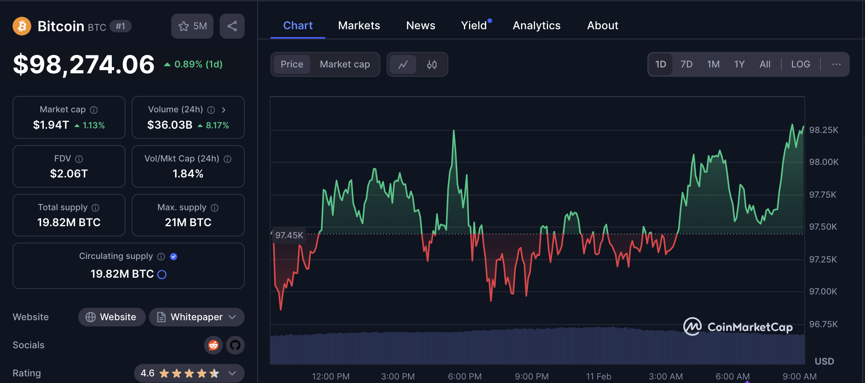Image resolution: width=865 pixels, height=383 pixels.
Task: Switch to candlestick chart icon
Action: click(432, 64)
